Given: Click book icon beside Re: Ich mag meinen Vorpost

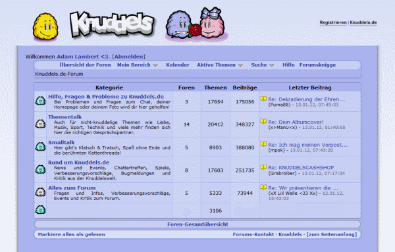Looking at the screenshot, I should 263,143.
